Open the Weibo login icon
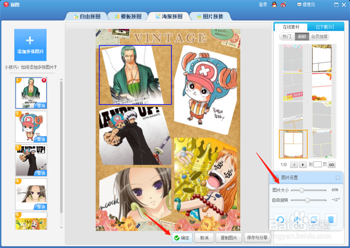The width and height of the screenshot is (350, 248). point(283,4)
